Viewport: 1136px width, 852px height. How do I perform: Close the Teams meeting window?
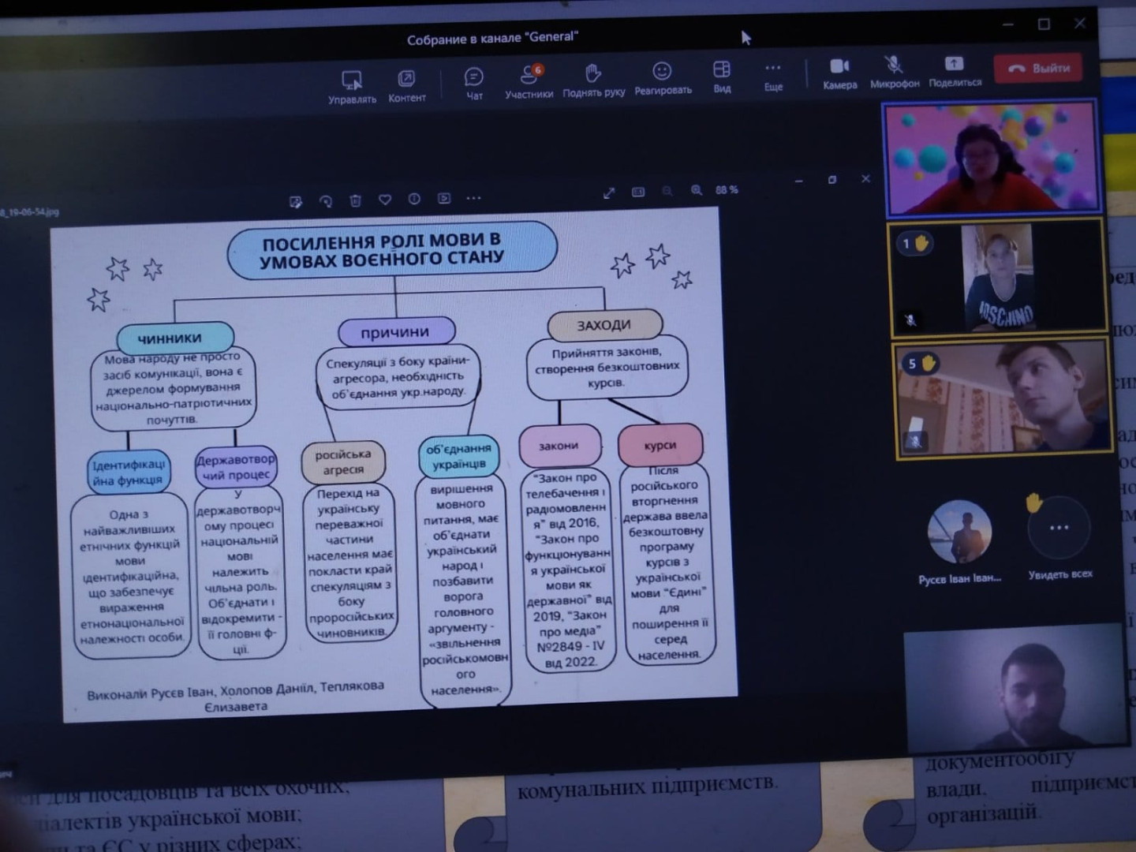[x=1080, y=24]
